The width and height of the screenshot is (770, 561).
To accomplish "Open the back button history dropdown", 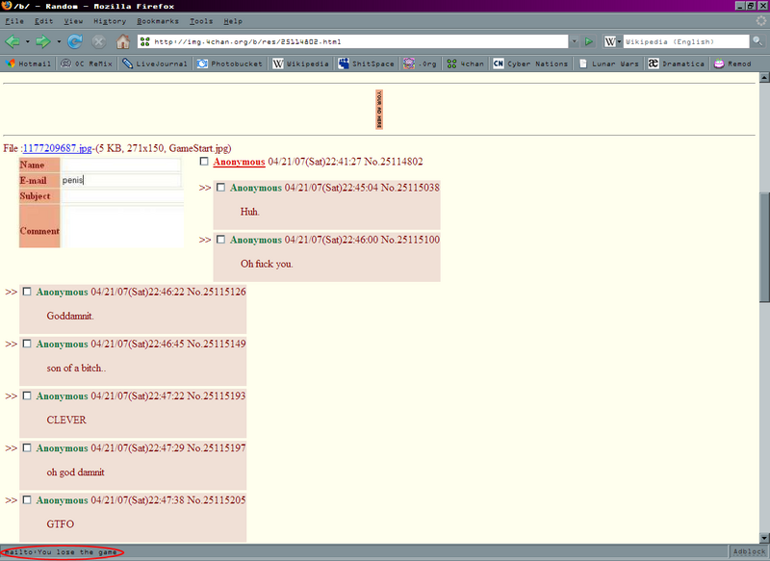I will [27, 41].
